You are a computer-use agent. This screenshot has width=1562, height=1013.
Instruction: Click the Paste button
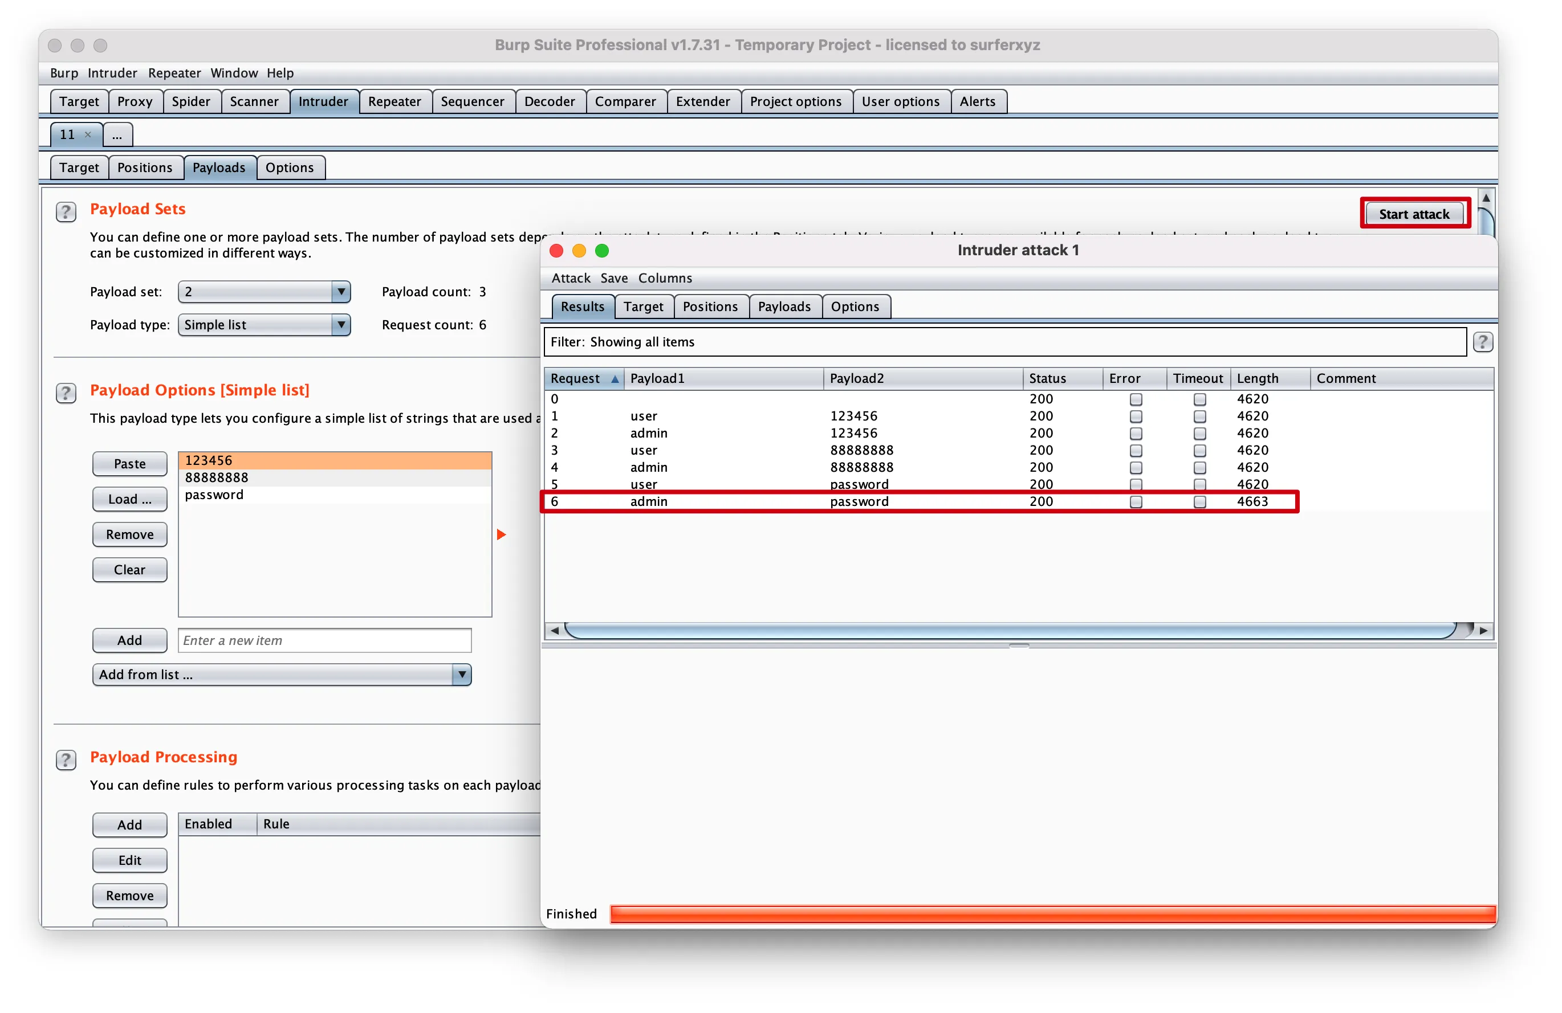pyautogui.click(x=129, y=464)
